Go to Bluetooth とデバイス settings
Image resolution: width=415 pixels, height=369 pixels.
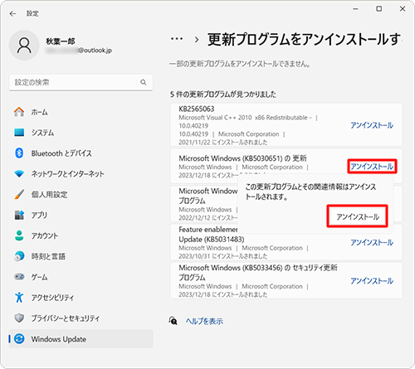pos(81,153)
